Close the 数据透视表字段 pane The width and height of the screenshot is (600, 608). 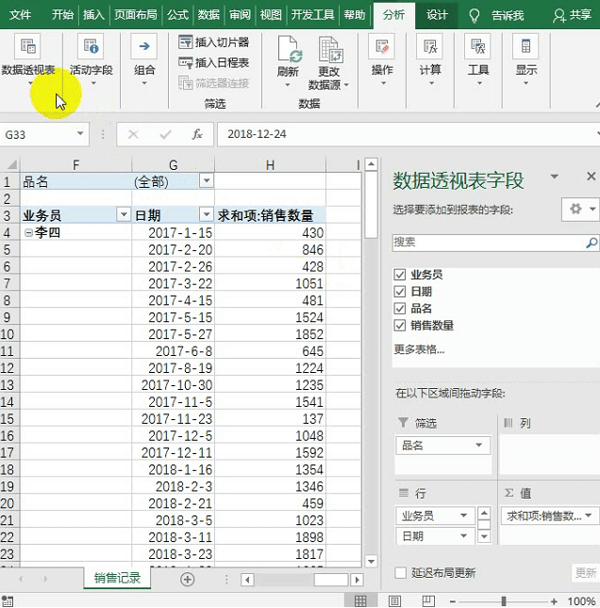click(592, 177)
